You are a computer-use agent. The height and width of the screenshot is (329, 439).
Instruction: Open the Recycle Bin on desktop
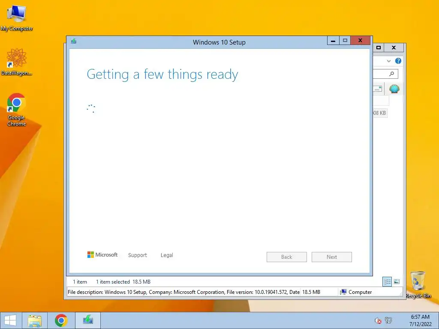click(x=418, y=284)
